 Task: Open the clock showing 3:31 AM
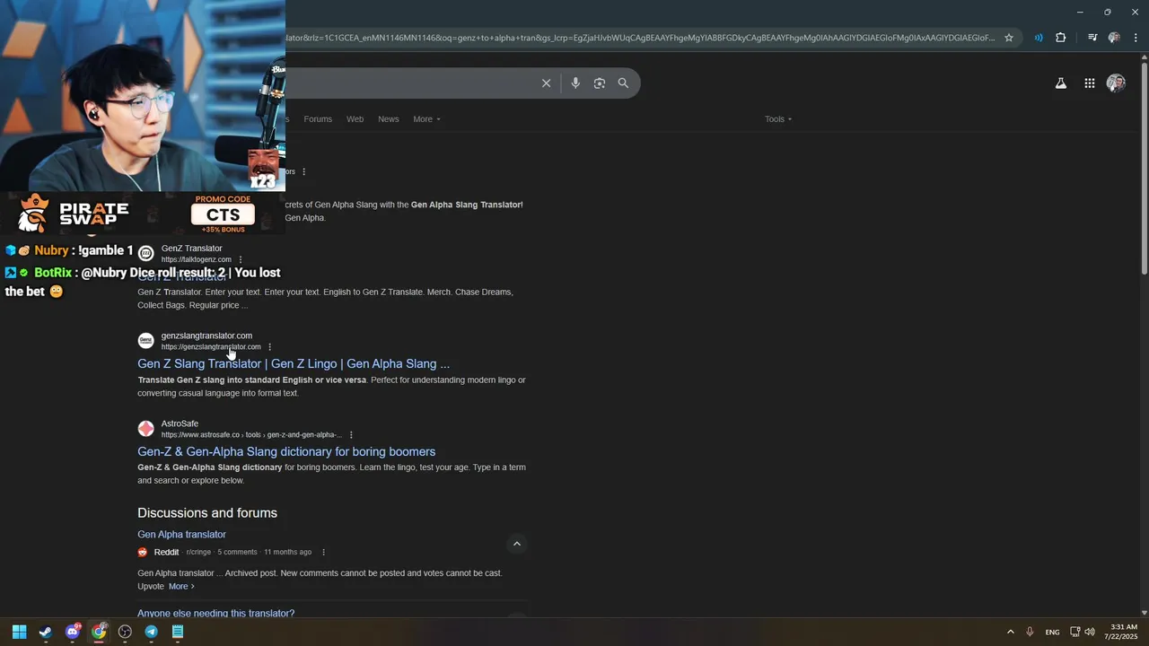point(1123,632)
